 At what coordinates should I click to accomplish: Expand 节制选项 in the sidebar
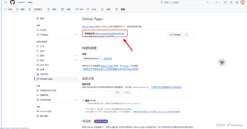click(56, 35)
